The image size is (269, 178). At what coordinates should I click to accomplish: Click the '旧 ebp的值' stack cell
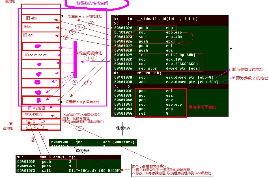[x=41, y=108]
